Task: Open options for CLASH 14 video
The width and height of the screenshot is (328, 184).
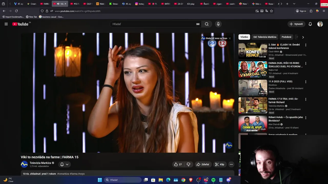Action: click(306, 45)
